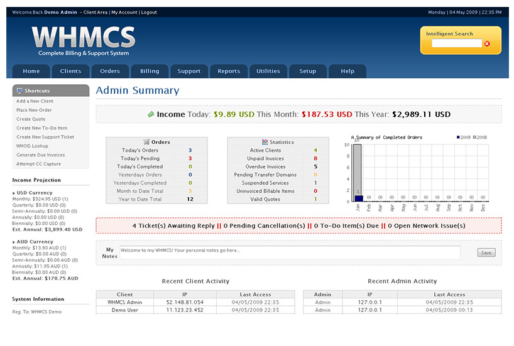Click admin last access 04/05/2009 00:13
The width and height of the screenshot is (514, 346).
point(449,310)
